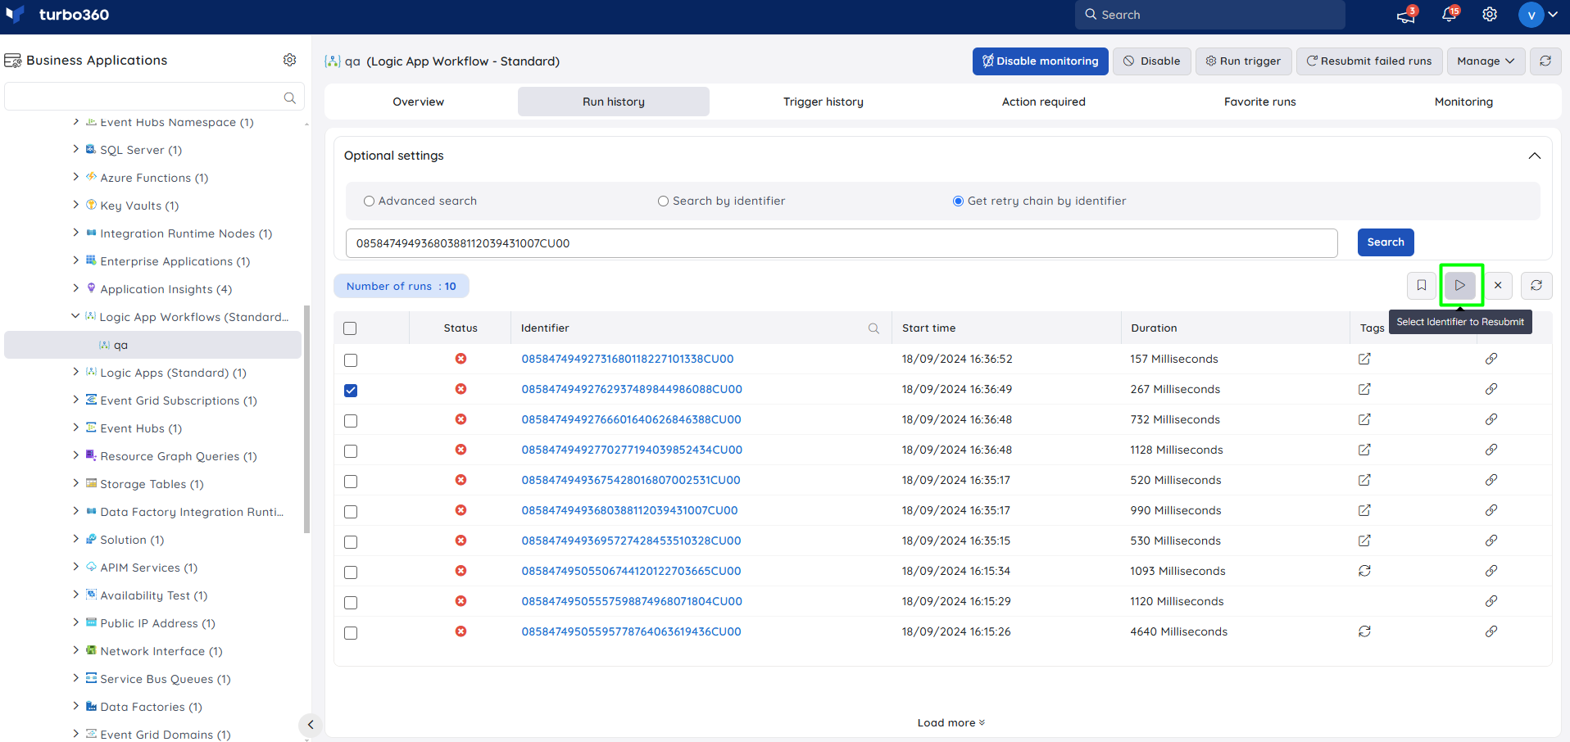The image size is (1570, 742).
Task: Select Get retry chain by identifier radio
Action: [958, 201]
